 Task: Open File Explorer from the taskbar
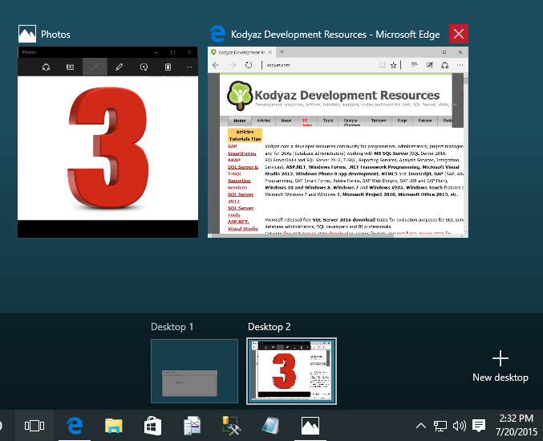(114, 426)
